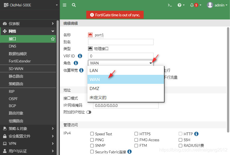Enable the Speed Test checkbox
Screen dimensions: 230x155
pyautogui.click(x=92, y=134)
